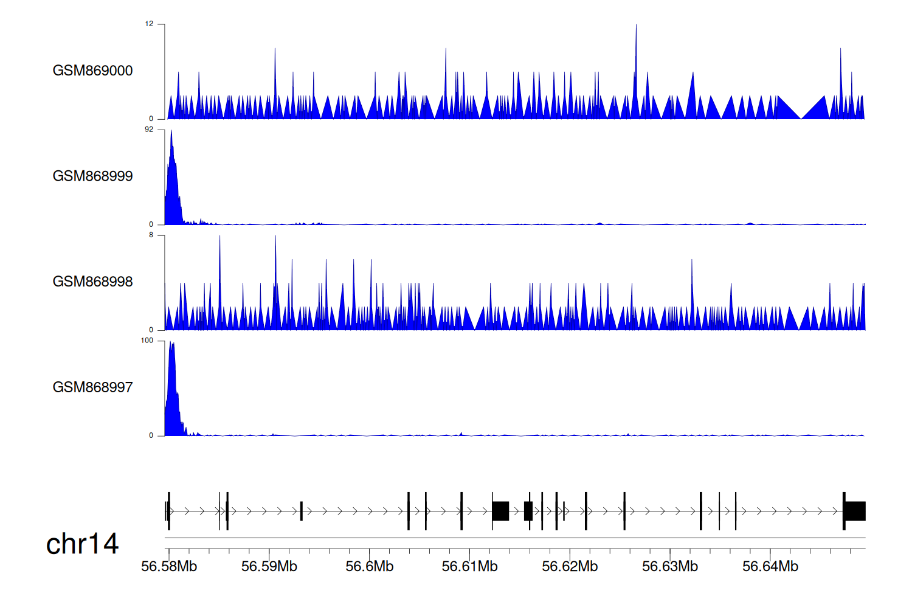
Task: Click the wide exon block near 56.61Mb
Action: pos(500,511)
